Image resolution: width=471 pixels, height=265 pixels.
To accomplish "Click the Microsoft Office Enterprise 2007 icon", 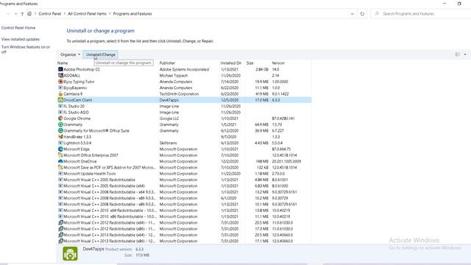I will pos(60,155).
